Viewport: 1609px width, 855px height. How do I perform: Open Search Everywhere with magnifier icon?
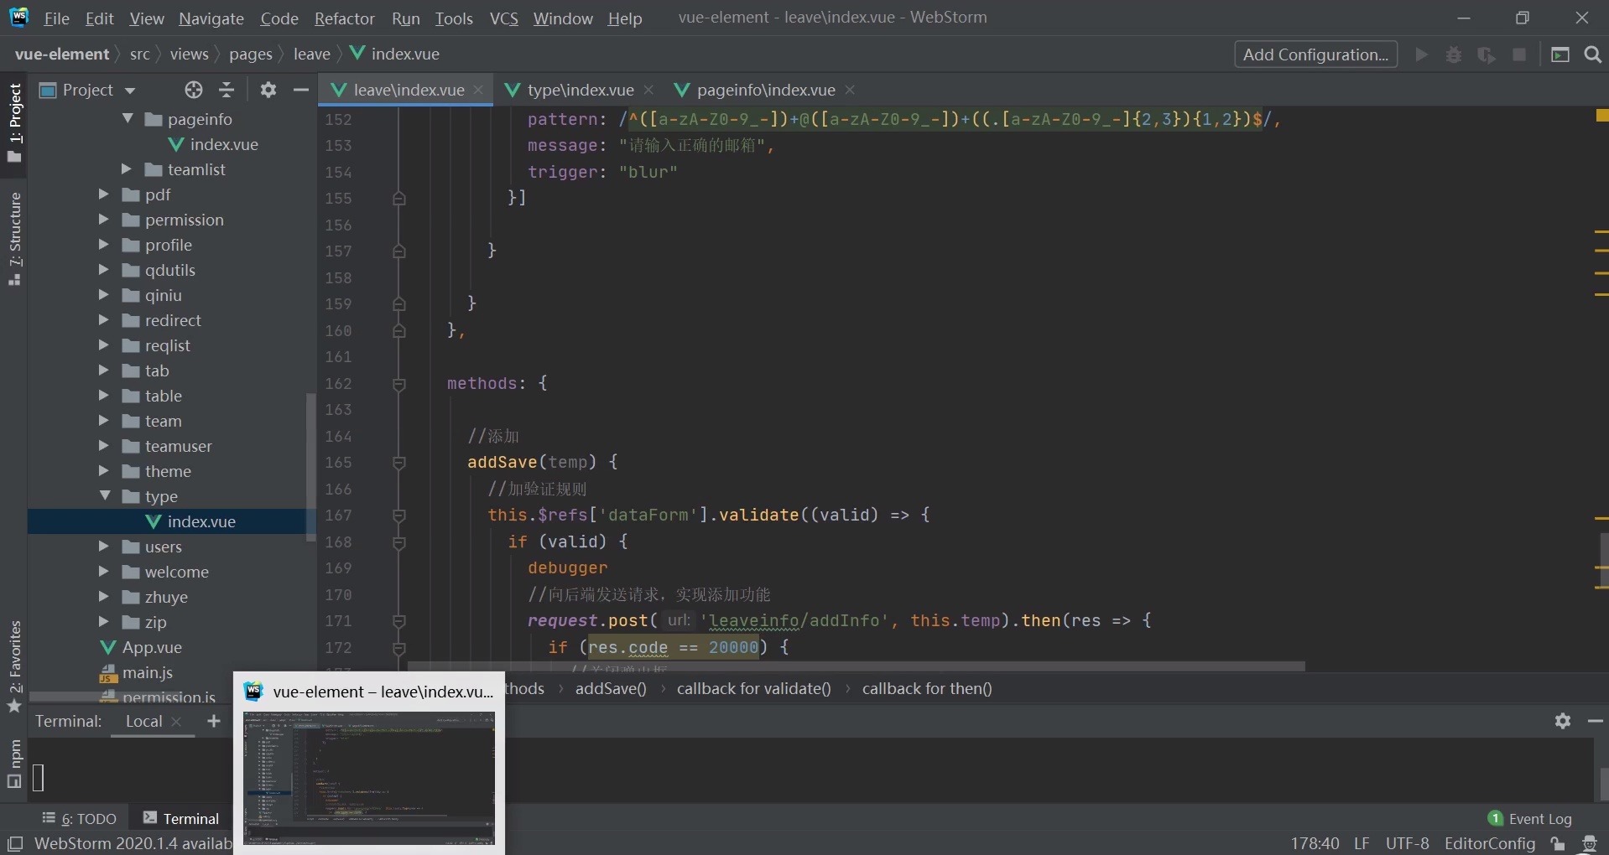coord(1593,54)
